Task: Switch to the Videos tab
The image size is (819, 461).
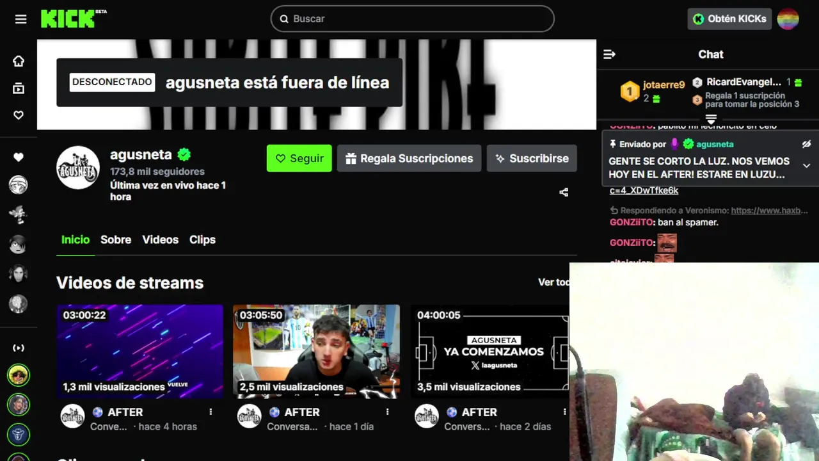Action: pos(160,239)
